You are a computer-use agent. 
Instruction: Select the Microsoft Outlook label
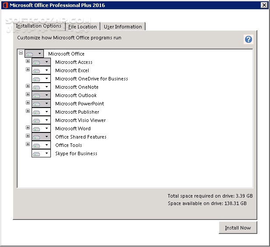[76, 95]
